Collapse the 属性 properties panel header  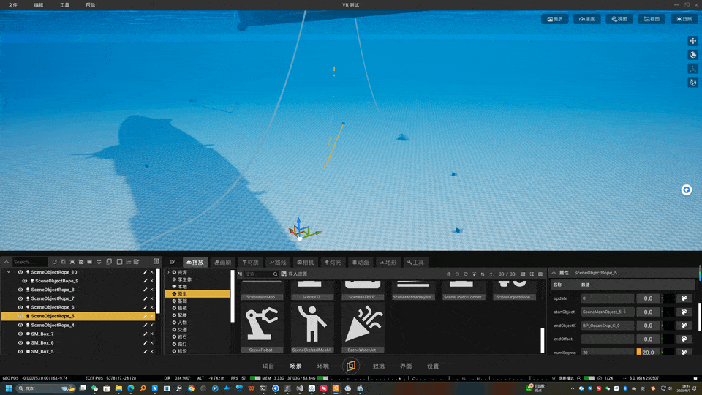[554, 273]
